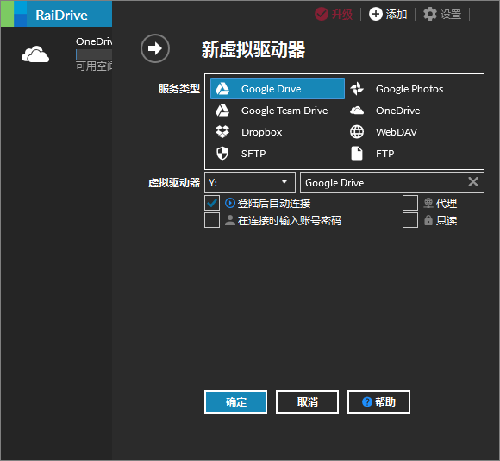Clear the Google Drive name field

(473, 182)
